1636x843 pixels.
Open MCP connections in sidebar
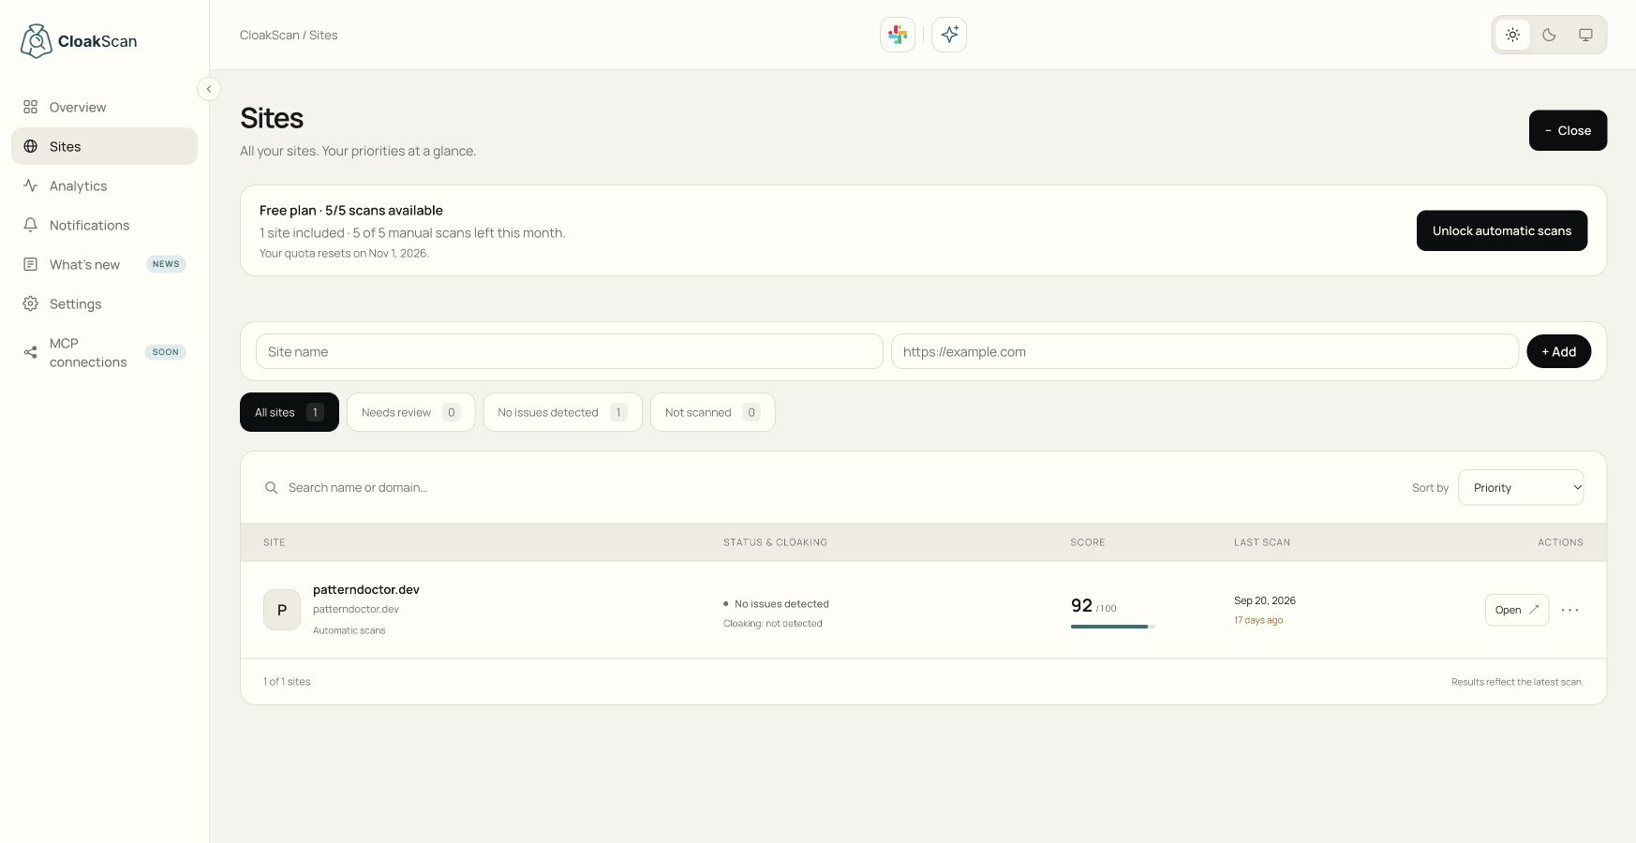[x=104, y=352]
